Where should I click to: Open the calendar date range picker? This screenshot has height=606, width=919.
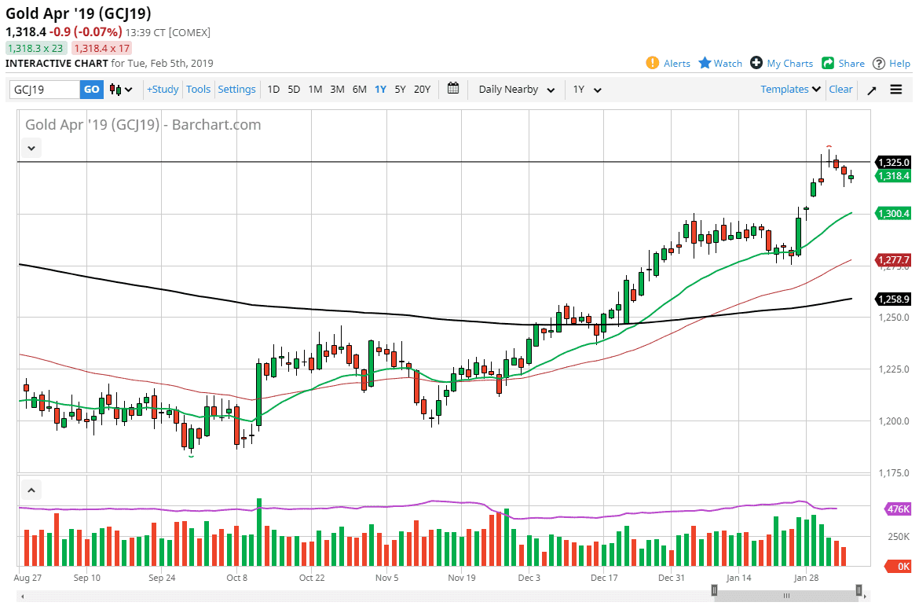453,89
